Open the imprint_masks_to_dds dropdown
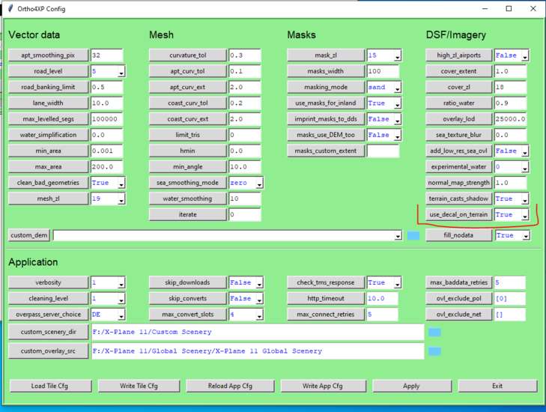Viewport: 546px width, 412px height. click(x=397, y=119)
